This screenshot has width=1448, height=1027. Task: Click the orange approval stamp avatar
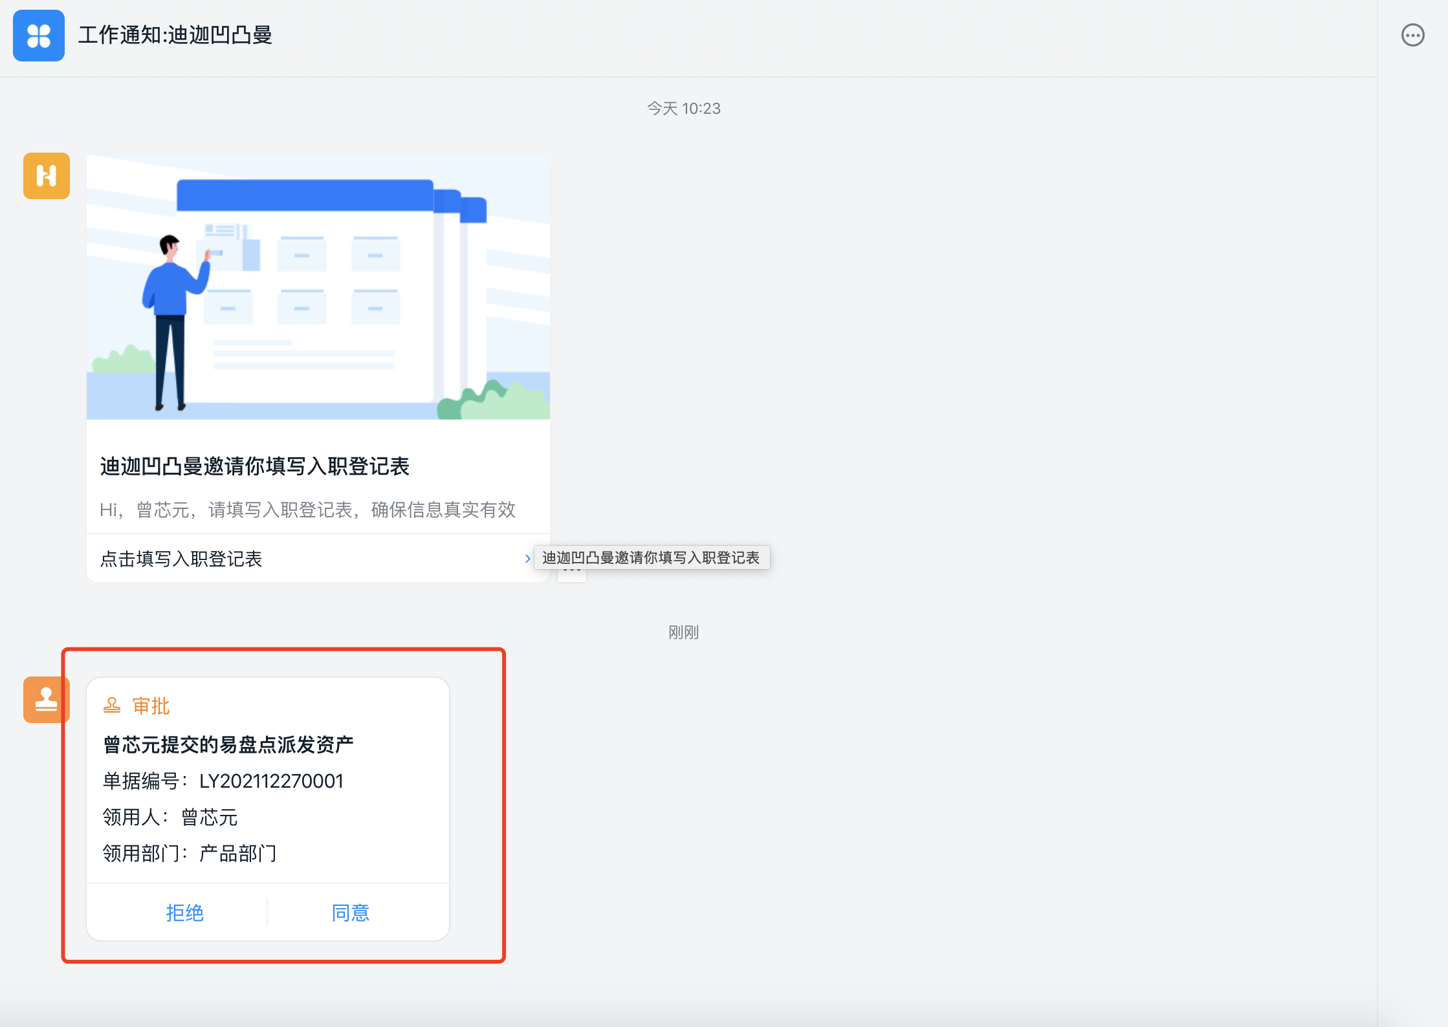point(45,700)
